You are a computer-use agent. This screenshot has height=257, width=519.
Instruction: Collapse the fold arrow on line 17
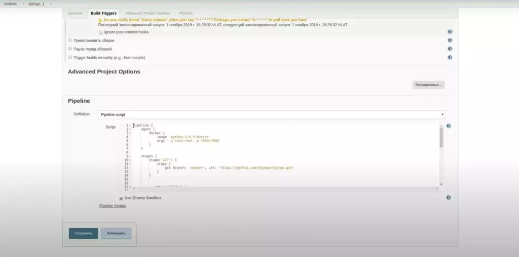[x=130, y=187]
